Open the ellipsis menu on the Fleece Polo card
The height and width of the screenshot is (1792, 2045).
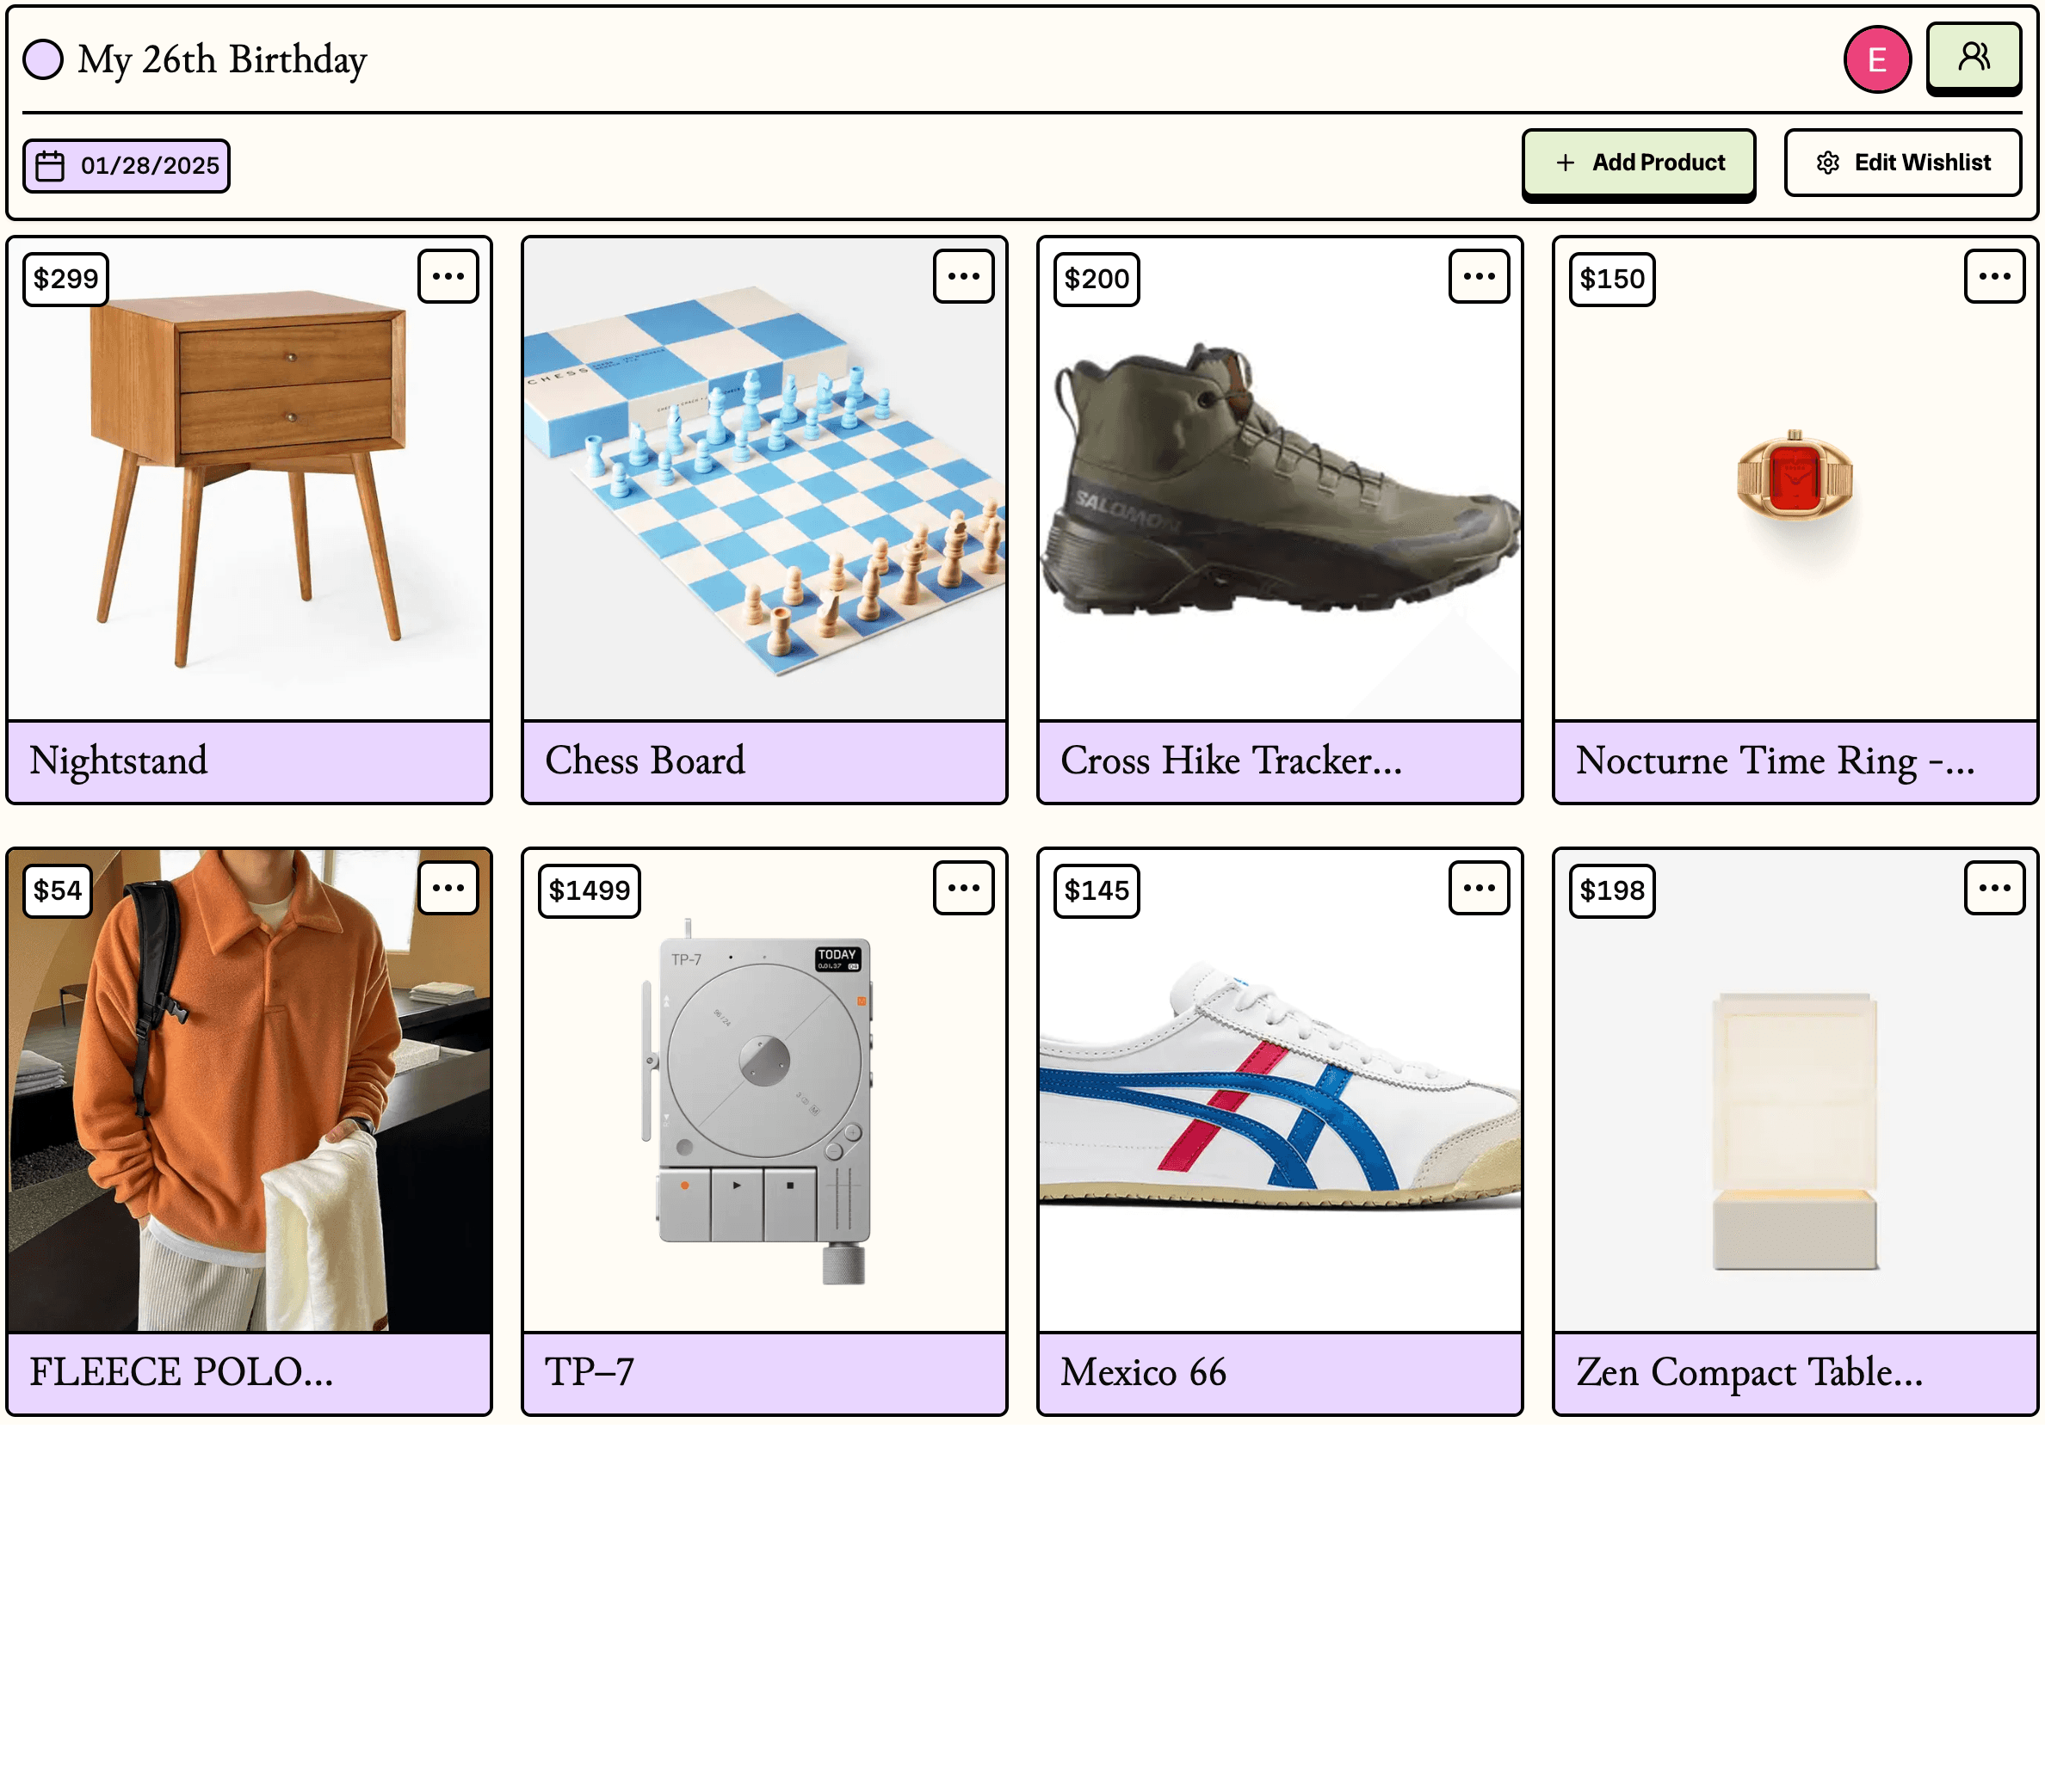point(448,886)
